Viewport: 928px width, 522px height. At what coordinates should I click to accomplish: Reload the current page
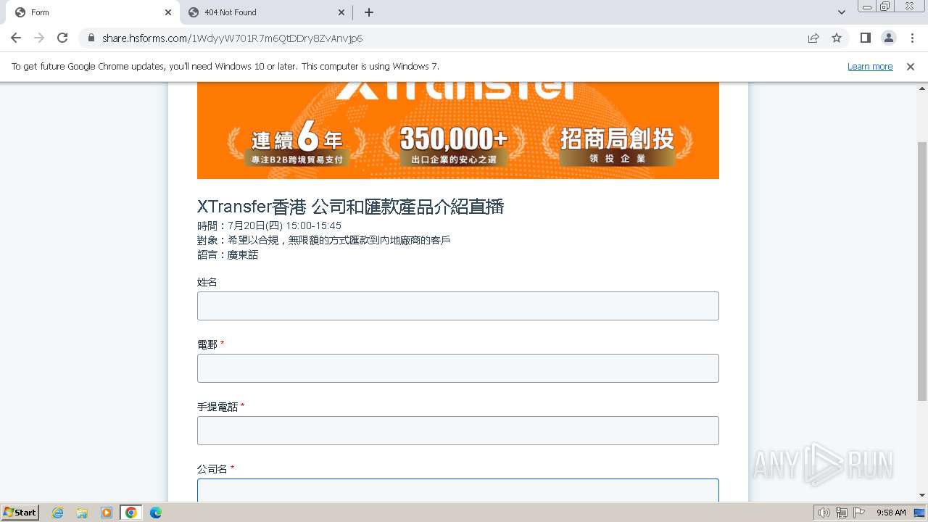[x=62, y=38]
